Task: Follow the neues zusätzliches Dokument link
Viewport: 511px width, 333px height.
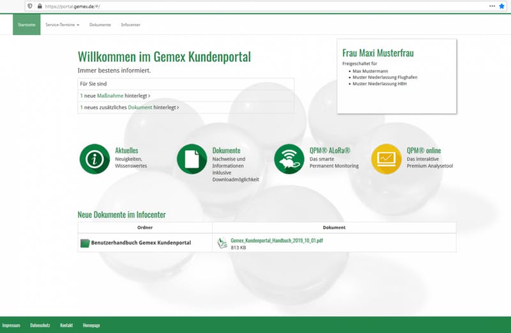Action: click(x=140, y=107)
